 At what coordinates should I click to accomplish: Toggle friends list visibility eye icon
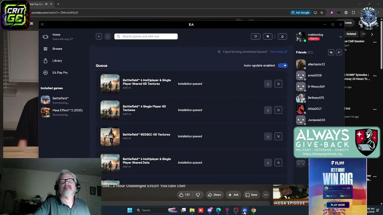[331, 52]
